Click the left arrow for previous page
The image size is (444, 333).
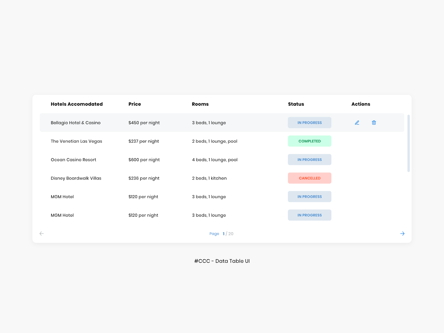(42, 233)
